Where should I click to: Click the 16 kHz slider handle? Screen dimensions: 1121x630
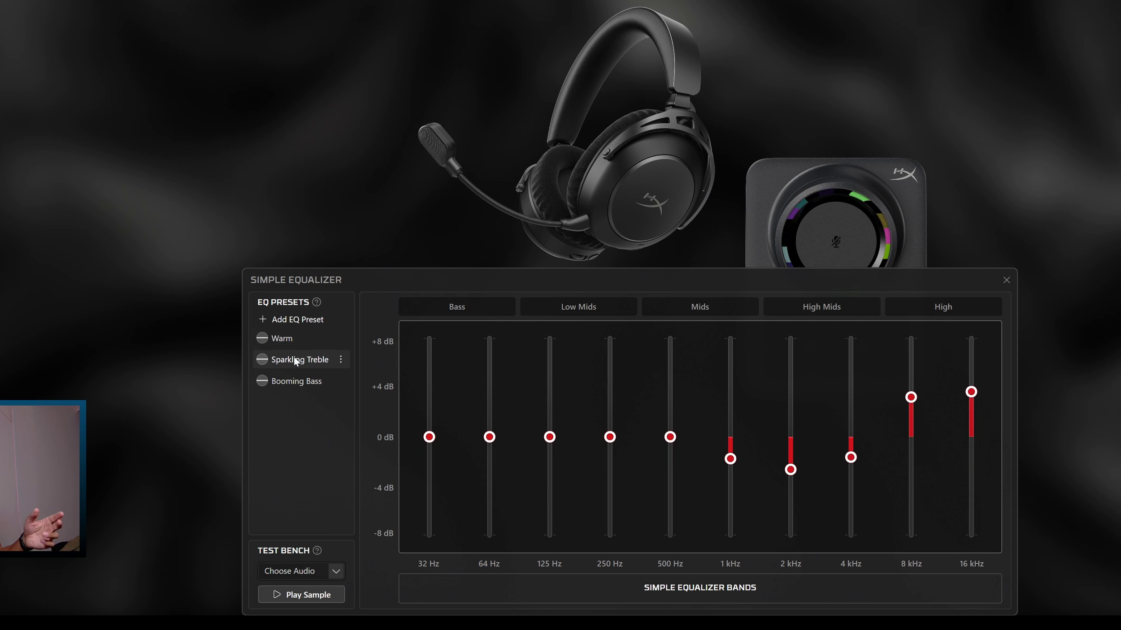(x=971, y=392)
